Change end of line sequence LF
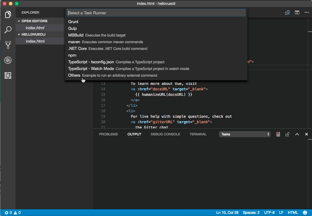The image size is (312, 216). pos(281,213)
